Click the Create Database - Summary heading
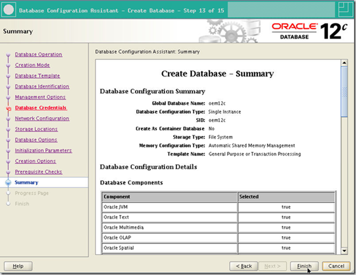The height and width of the screenshot is (275, 356). (x=218, y=74)
